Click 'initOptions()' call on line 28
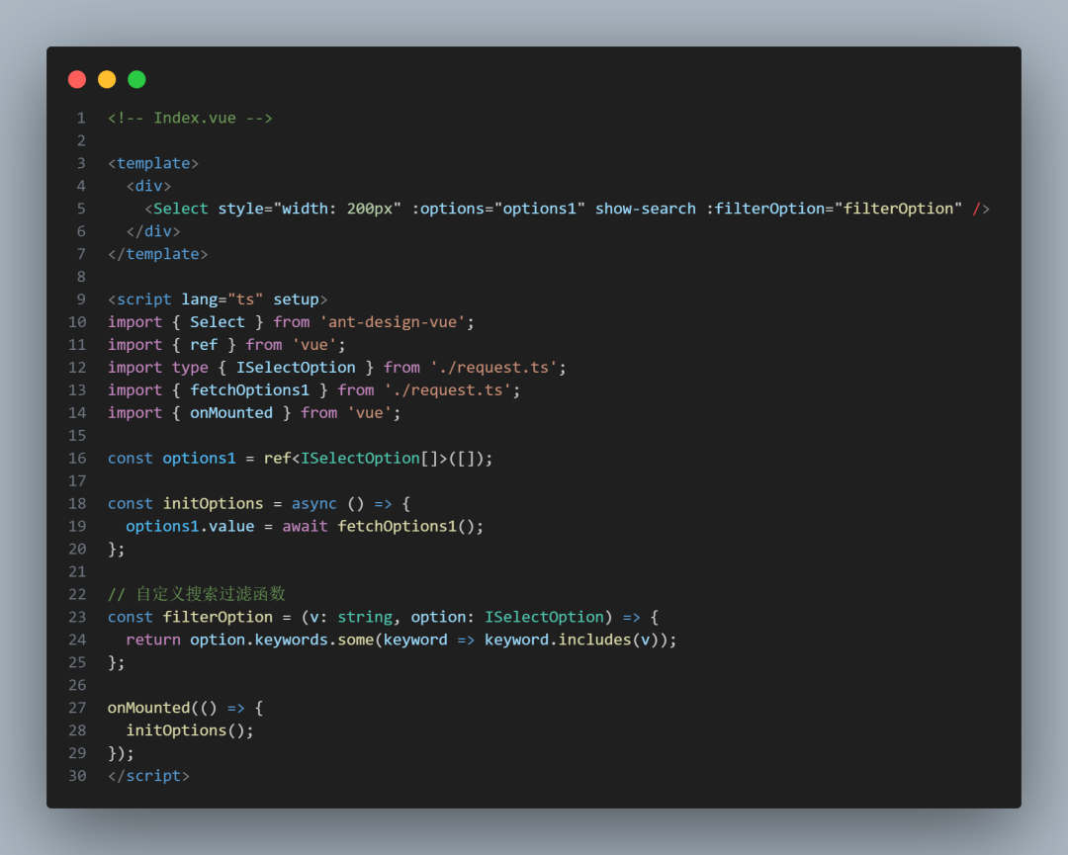The width and height of the screenshot is (1068, 855). 185,730
